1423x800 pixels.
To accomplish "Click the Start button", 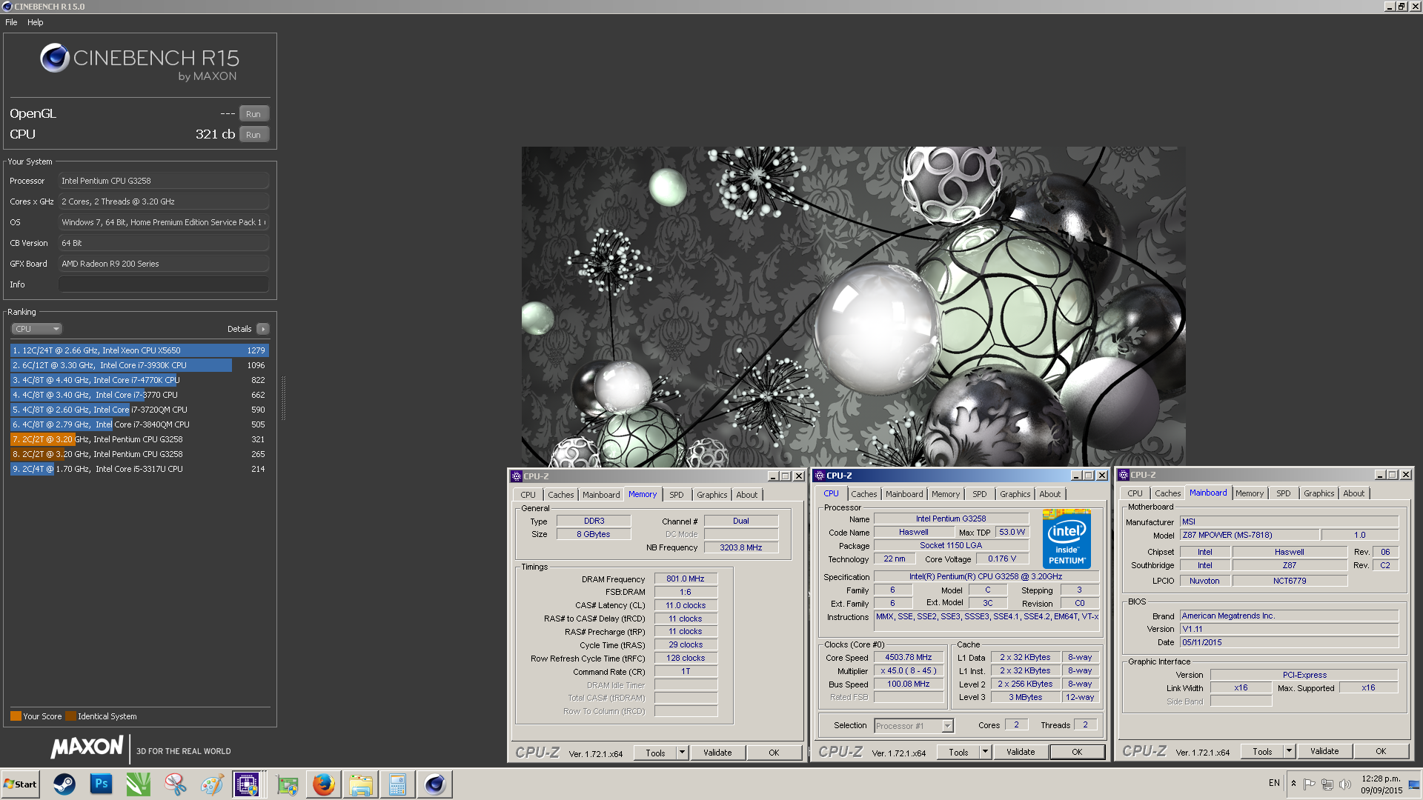I will tap(20, 784).
